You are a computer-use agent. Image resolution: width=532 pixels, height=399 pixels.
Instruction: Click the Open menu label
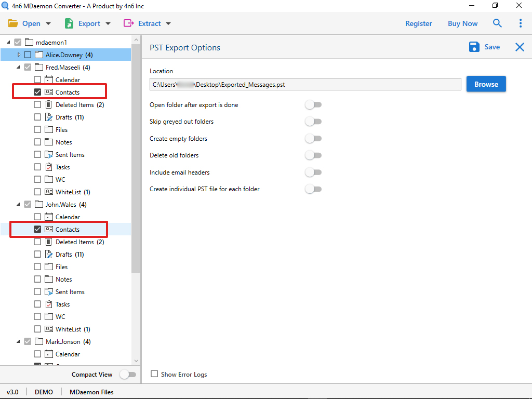pyautogui.click(x=31, y=23)
